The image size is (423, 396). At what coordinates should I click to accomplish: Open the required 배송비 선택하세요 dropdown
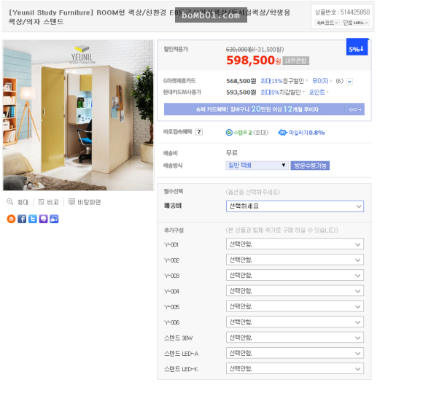point(295,206)
